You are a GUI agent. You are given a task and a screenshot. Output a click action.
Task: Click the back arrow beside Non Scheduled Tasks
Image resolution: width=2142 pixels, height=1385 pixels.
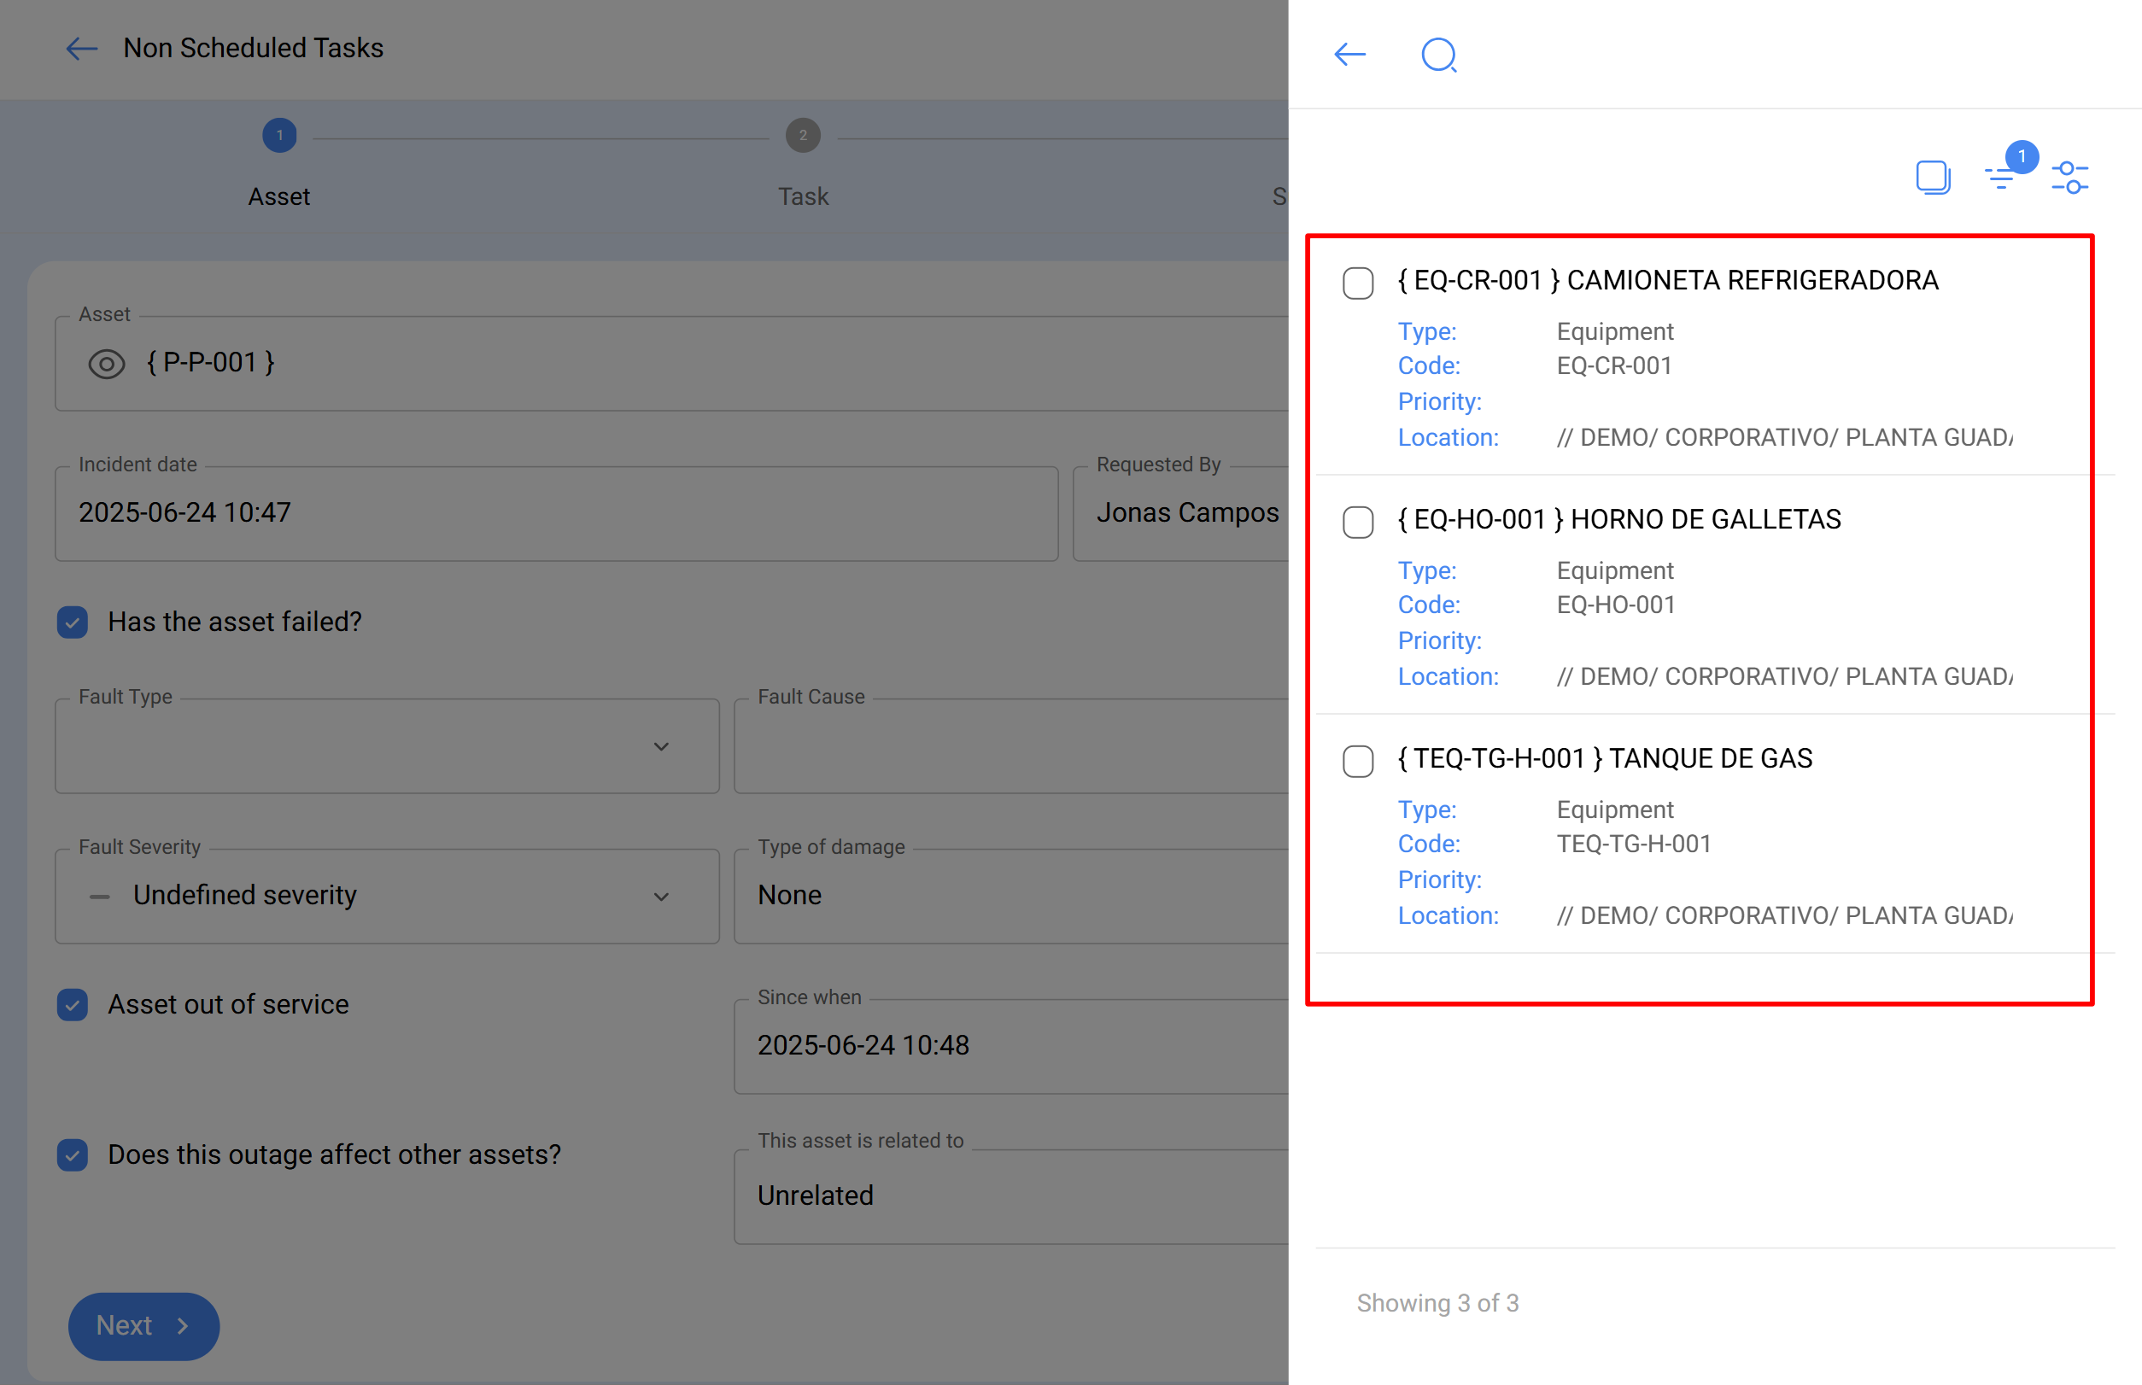click(x=81, y=49)
